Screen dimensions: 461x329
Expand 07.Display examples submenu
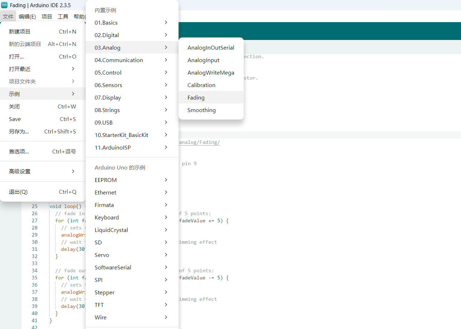[x=132, y=97]
